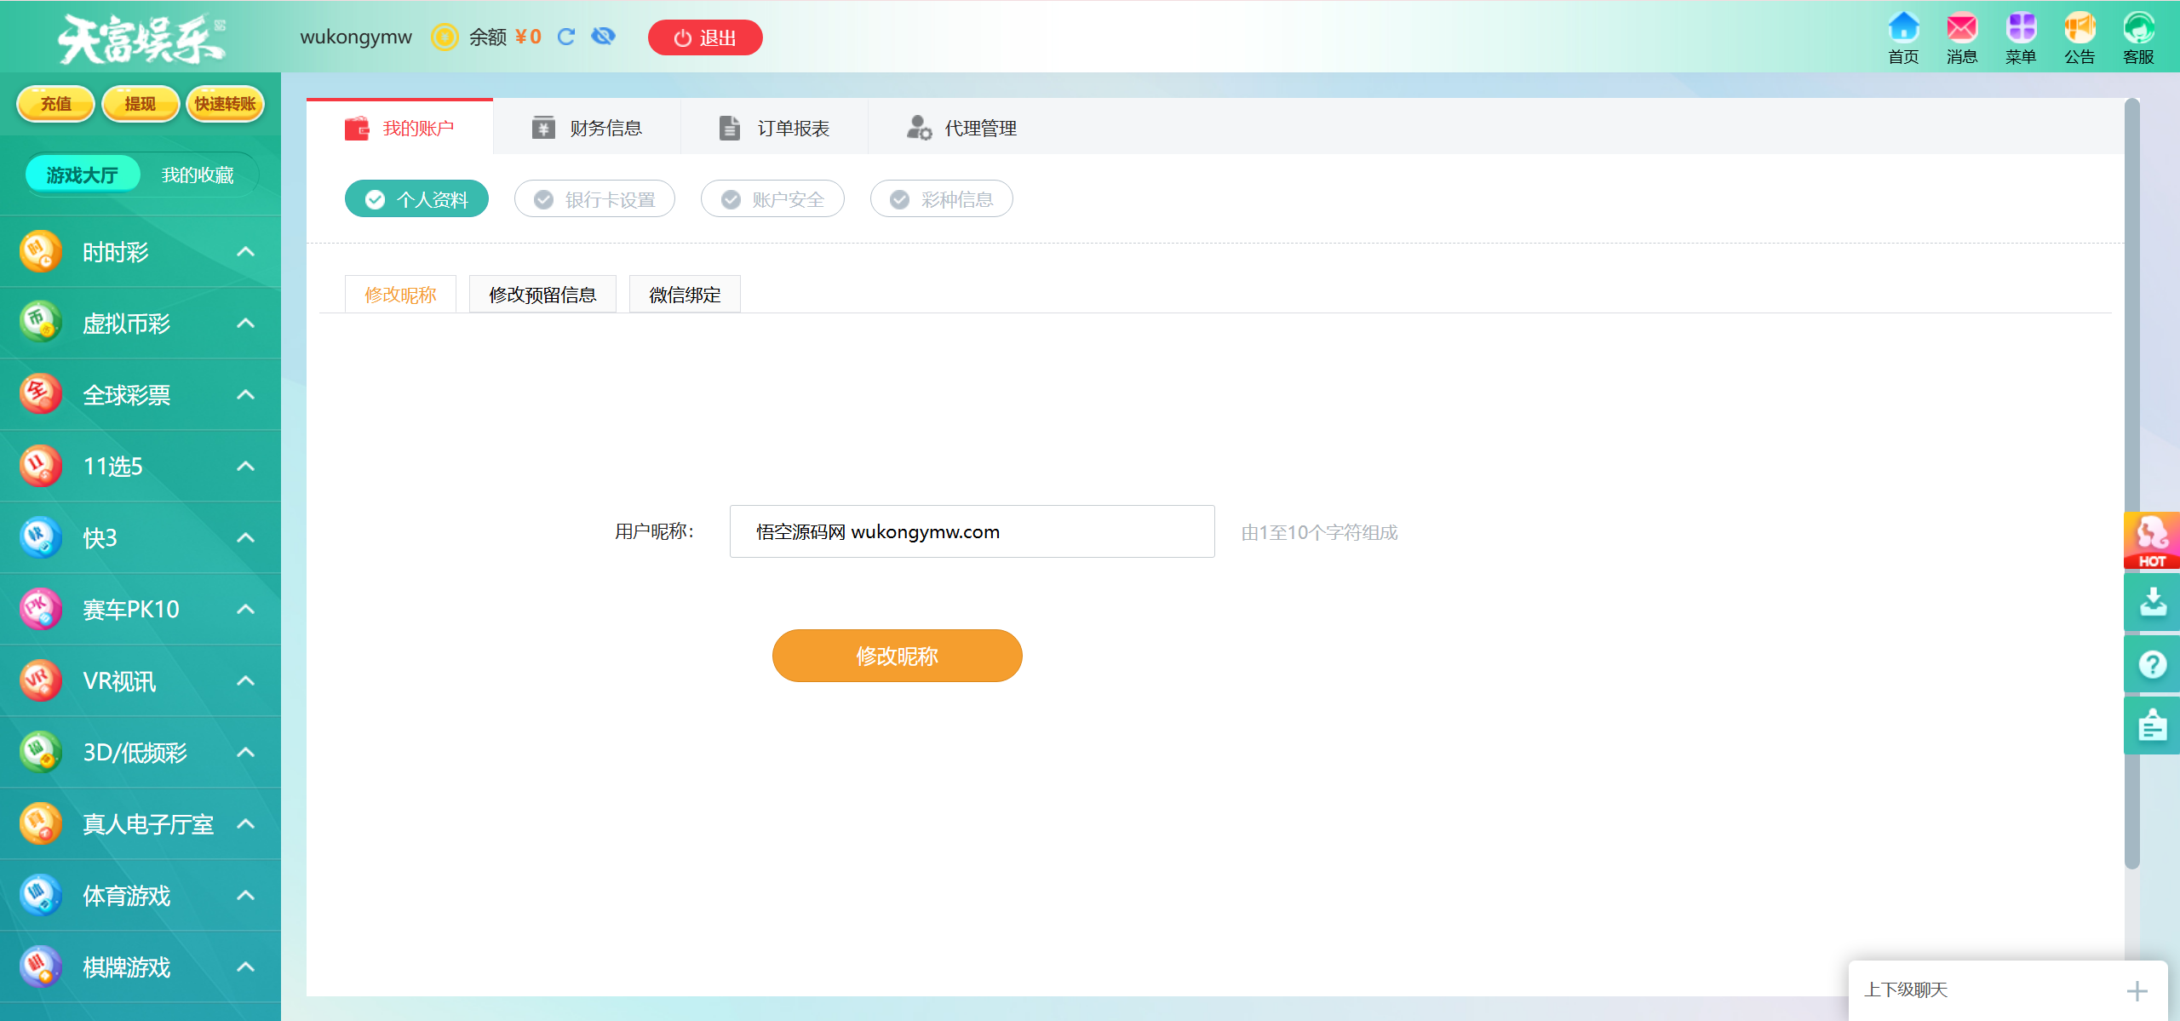Viewport: 2180px width, 1021px height.
Task: Click the balance refresh icon
Action: click(566, 37)
